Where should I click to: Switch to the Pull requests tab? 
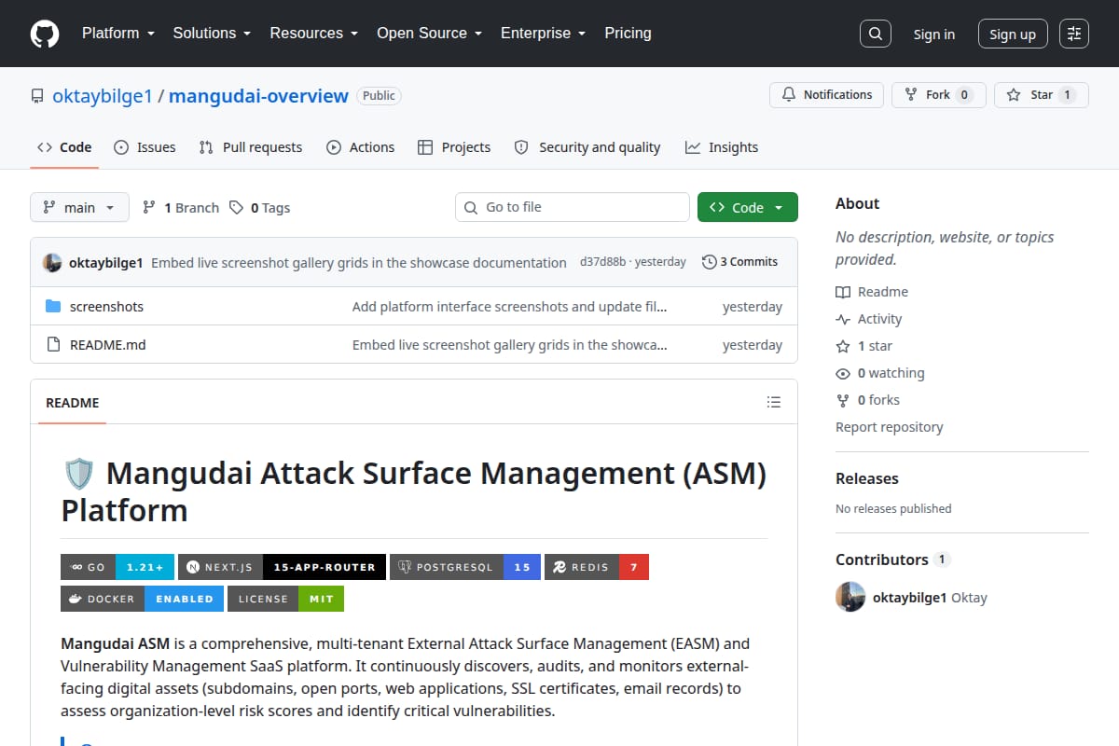coord(250,147)
